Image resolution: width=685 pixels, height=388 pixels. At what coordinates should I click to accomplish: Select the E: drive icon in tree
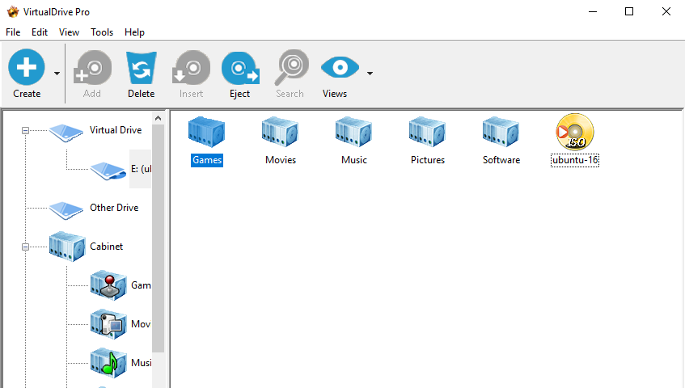(108, 171)
